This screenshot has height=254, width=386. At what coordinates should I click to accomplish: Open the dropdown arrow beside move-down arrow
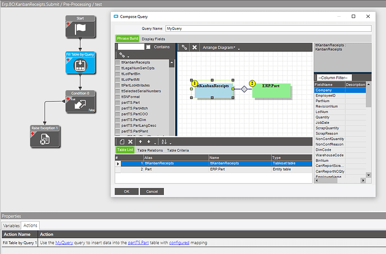pyautogui.click(x=155, y=143)
